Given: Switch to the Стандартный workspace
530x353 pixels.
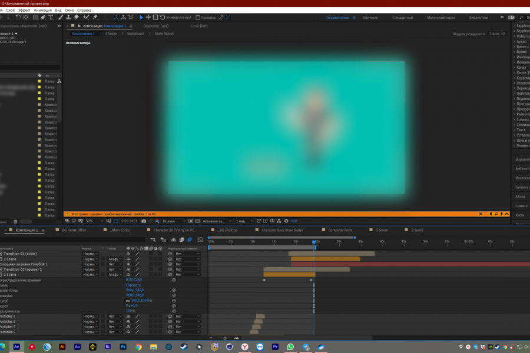Looking at the screenshot, I should point(402,18).
